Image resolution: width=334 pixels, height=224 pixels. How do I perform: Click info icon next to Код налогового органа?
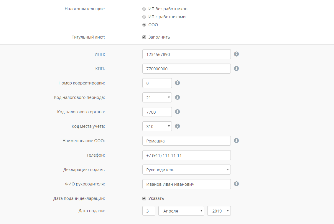[177, 112]
